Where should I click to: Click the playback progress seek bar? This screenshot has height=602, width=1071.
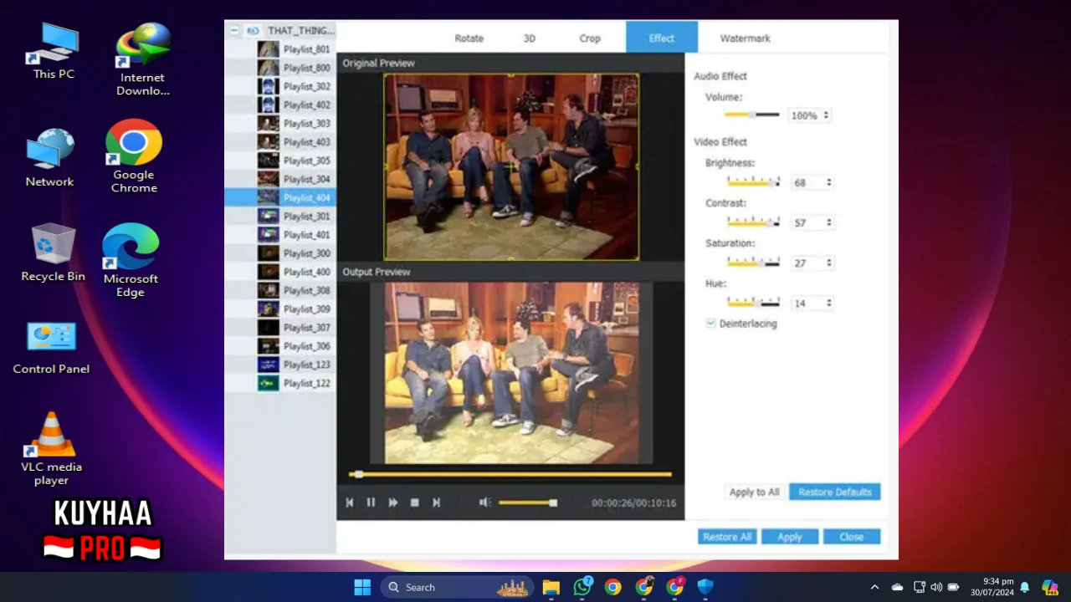tap(510, 474)
